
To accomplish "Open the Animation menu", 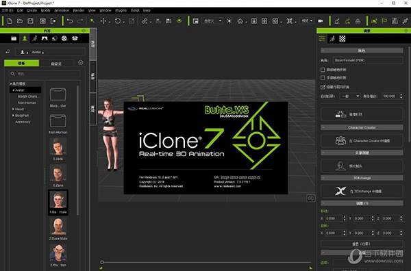I will point(62,10).
